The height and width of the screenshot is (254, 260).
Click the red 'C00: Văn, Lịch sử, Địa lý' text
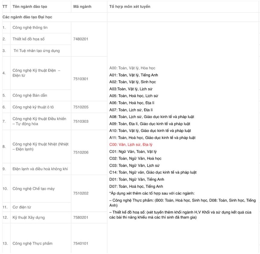pyautogui.click(x=131, y=144)
